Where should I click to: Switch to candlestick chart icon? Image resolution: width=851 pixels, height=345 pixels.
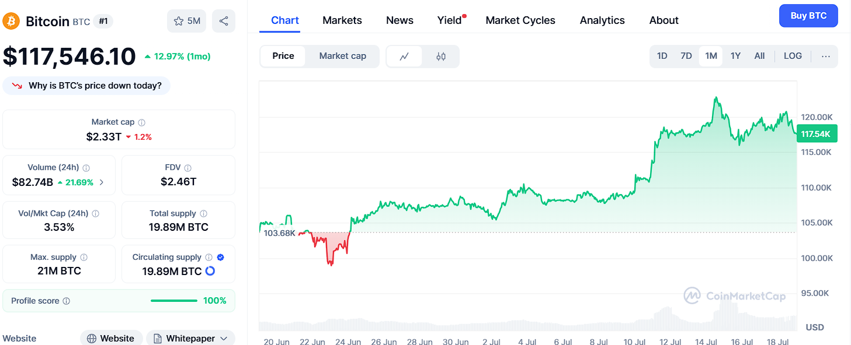pos(441,57)
